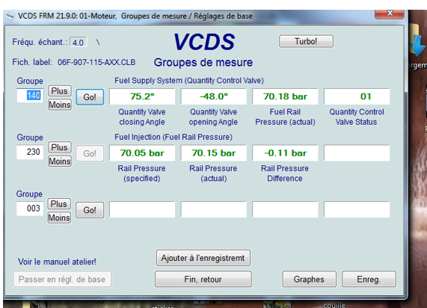This screenshot has width=427, height=308.
Task: Click Go! for group 140
Action: pyautogui.click(x=90, y=97)
